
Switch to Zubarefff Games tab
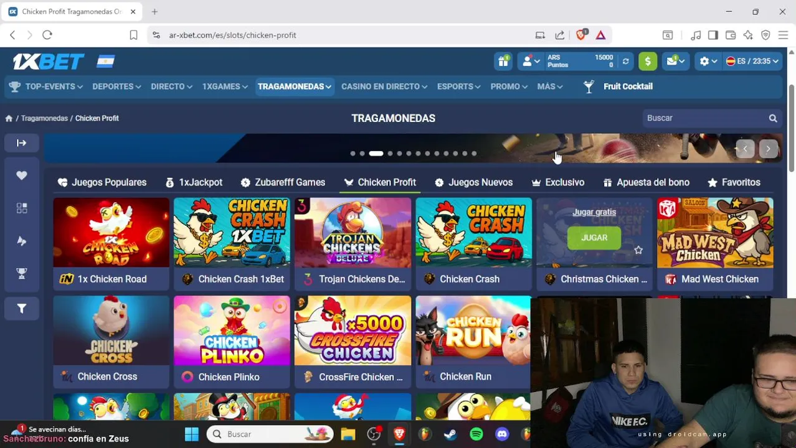pyautogui.click(x=283, y=182)
